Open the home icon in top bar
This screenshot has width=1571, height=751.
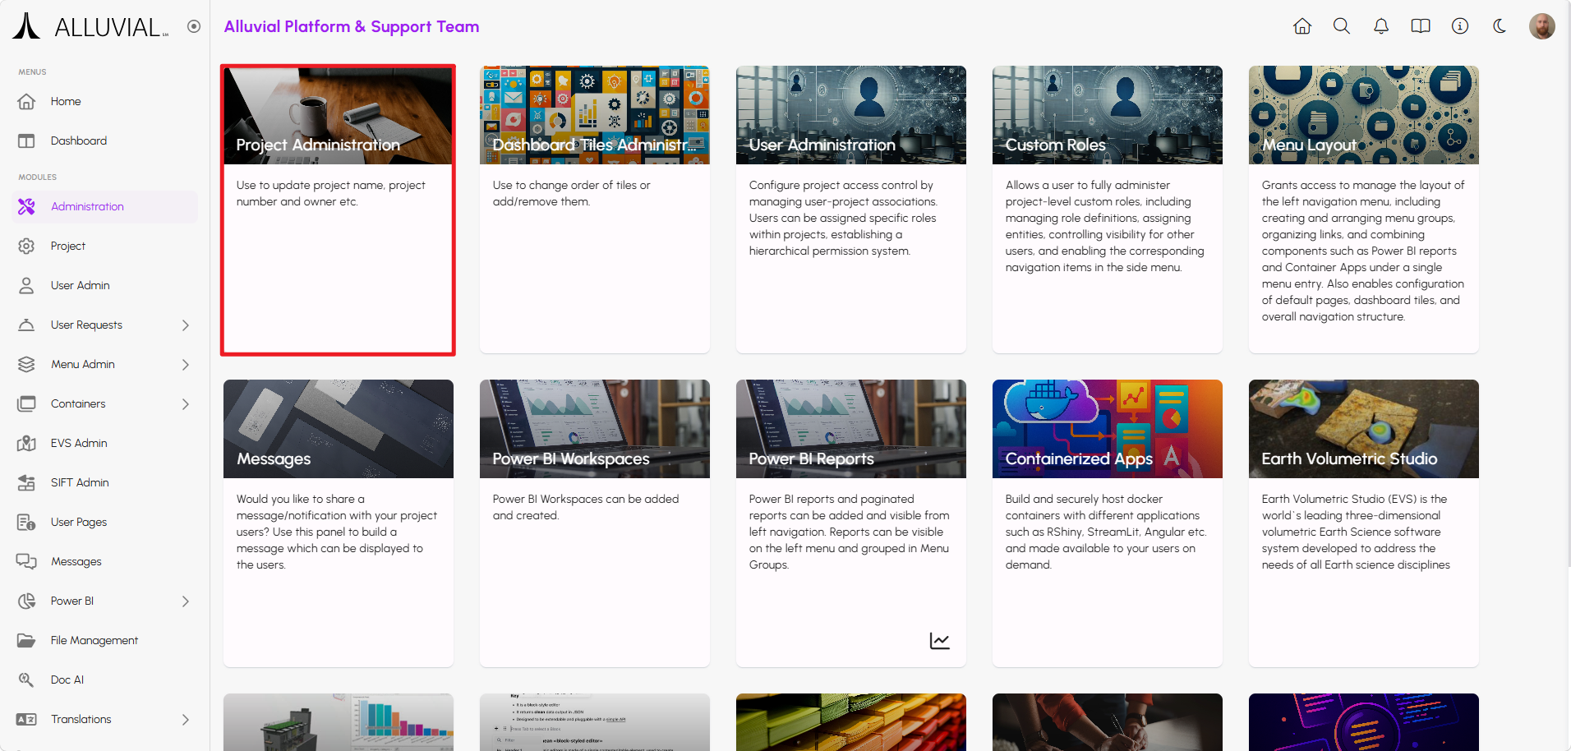[x=1302, y=26]
